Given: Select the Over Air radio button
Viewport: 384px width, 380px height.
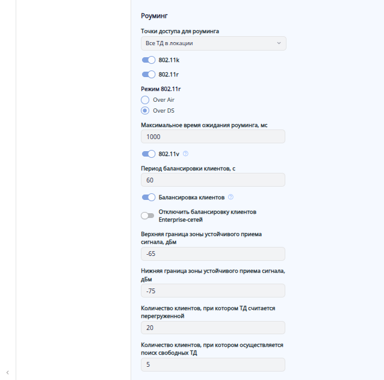Looking at the screenshot, I should tap(145, 99).
